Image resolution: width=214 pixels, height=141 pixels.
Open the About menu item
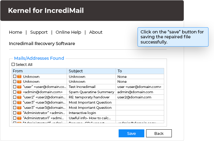pyautogui.click(x=96, y=32)
